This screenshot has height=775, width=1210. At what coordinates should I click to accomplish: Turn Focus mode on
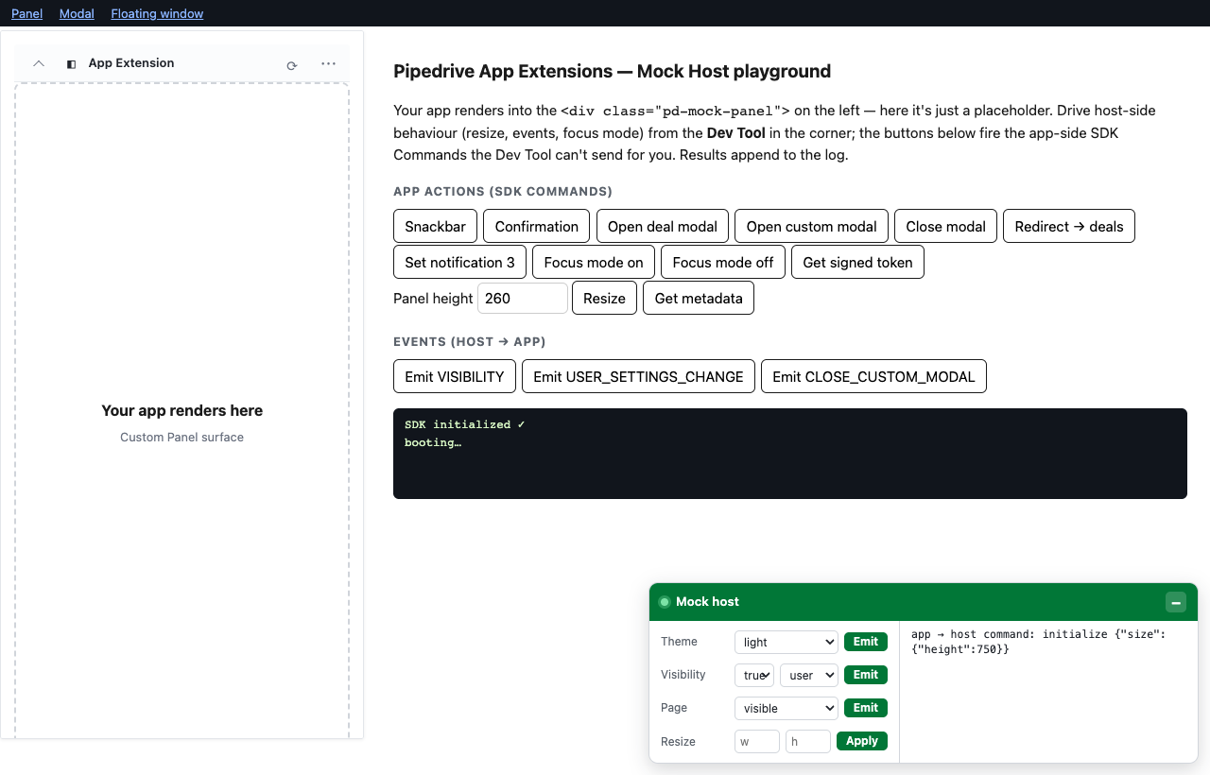[x=594, y=263]
